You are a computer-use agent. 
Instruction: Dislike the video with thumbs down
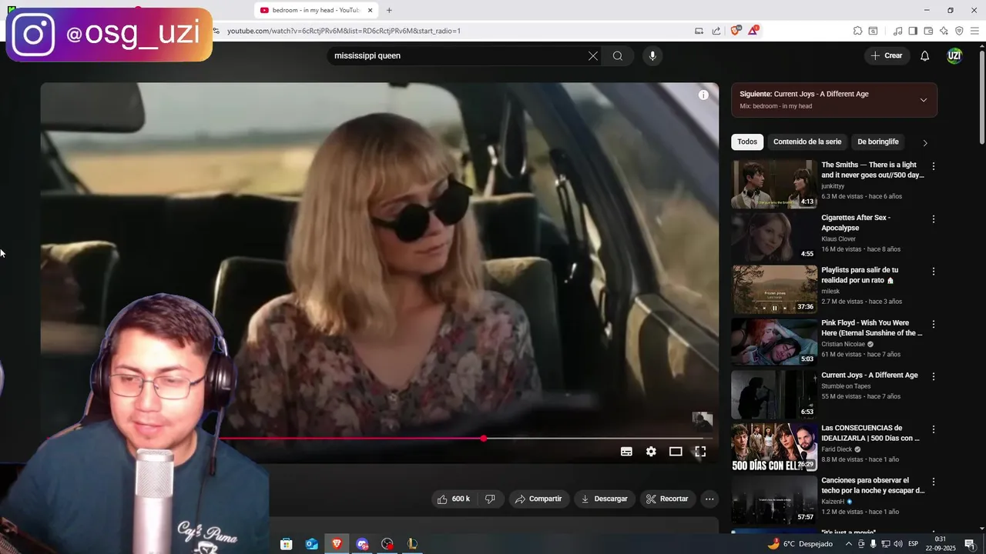pyautogui.click(x=490, y=499)
